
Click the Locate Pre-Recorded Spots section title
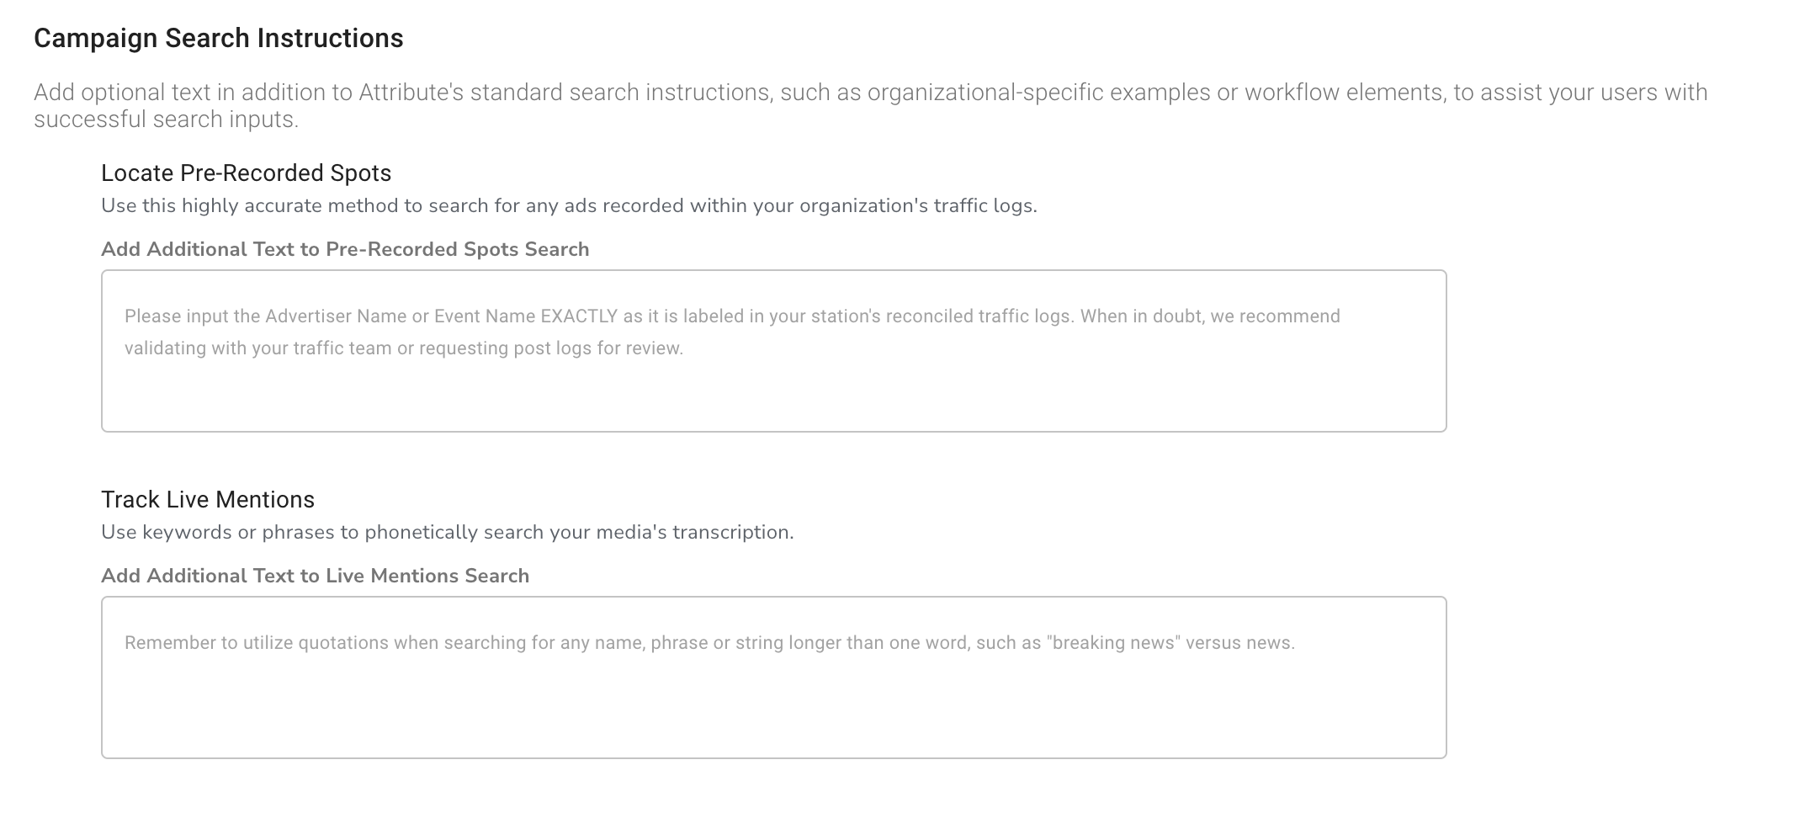point(246,173)
